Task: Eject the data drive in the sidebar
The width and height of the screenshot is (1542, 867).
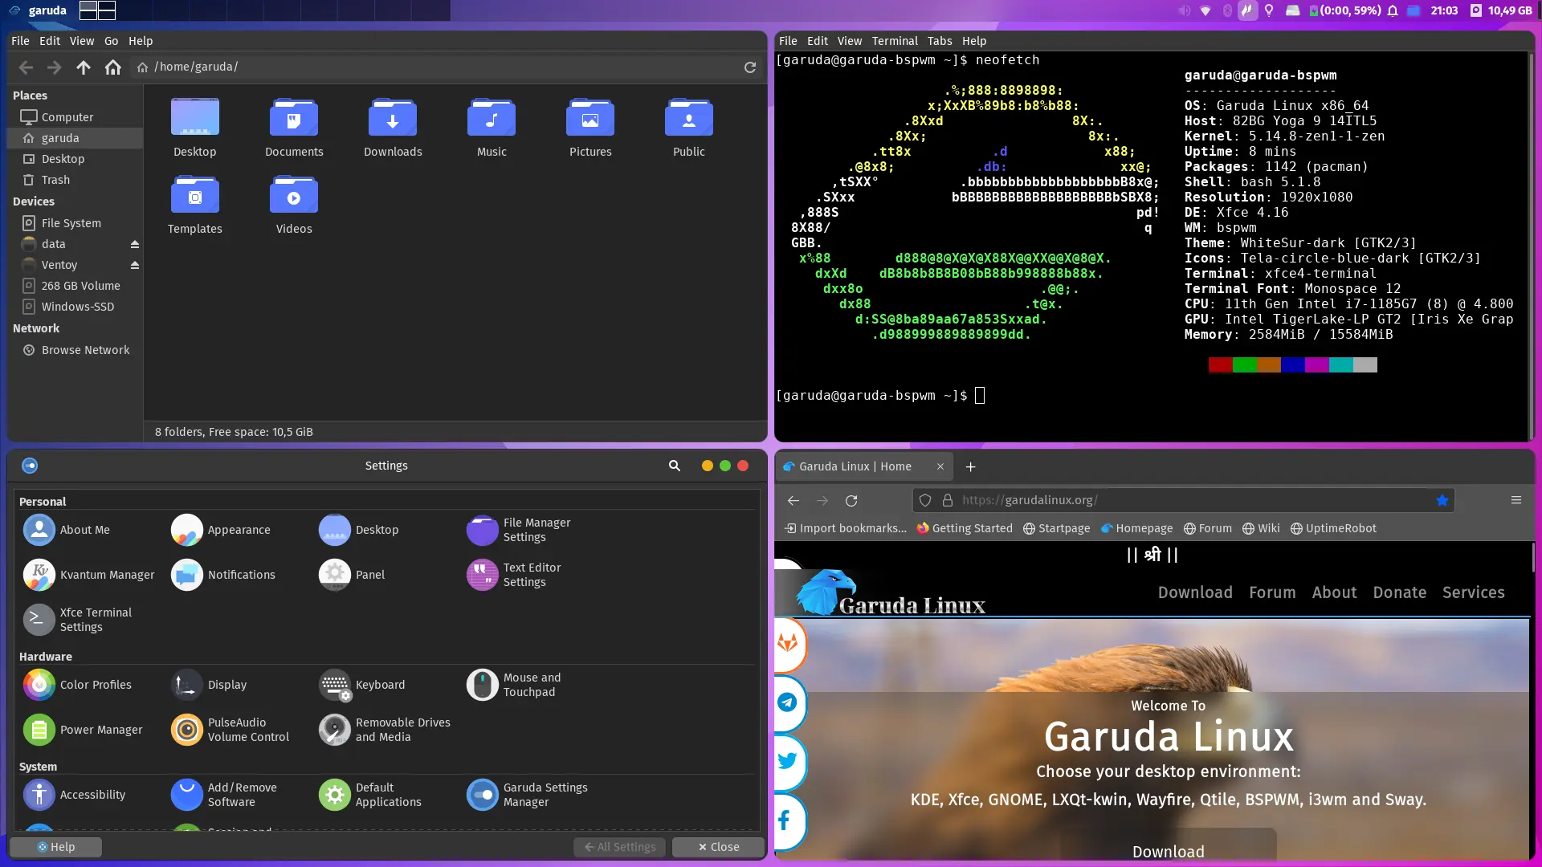Action: 135,244
